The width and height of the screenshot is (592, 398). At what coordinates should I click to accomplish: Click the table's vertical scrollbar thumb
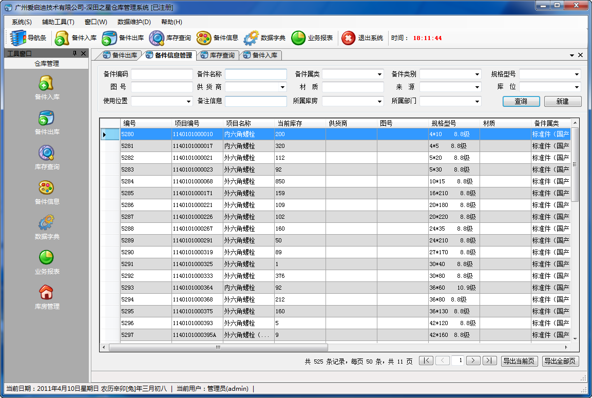point(575,164)
